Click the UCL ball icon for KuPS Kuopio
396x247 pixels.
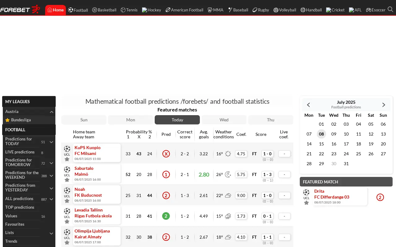click(67, 149)
